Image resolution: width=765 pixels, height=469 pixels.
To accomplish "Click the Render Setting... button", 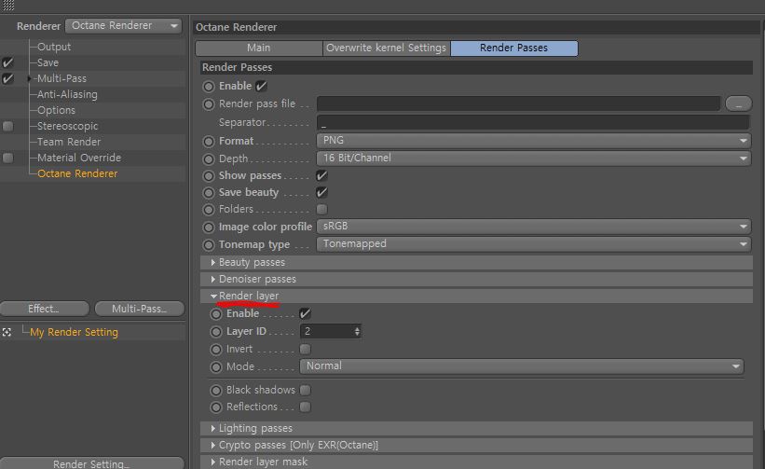I will 91,463.
